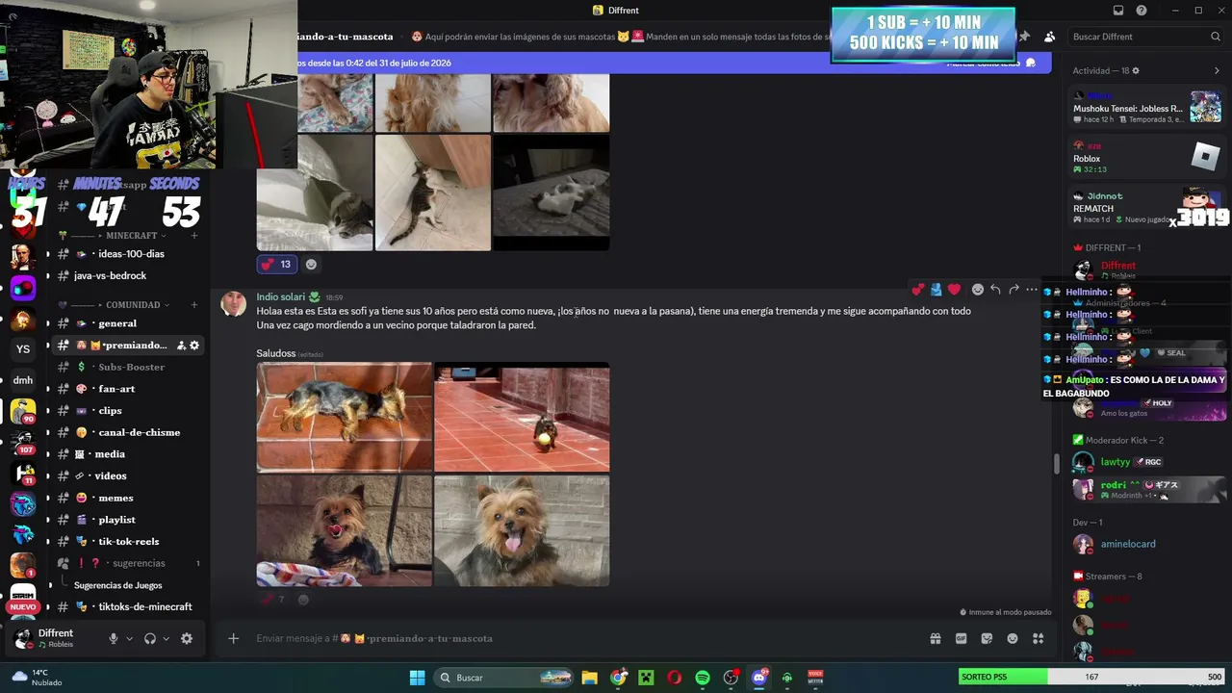
Task: Invite people to premiando channel
Action: point(181,346)
